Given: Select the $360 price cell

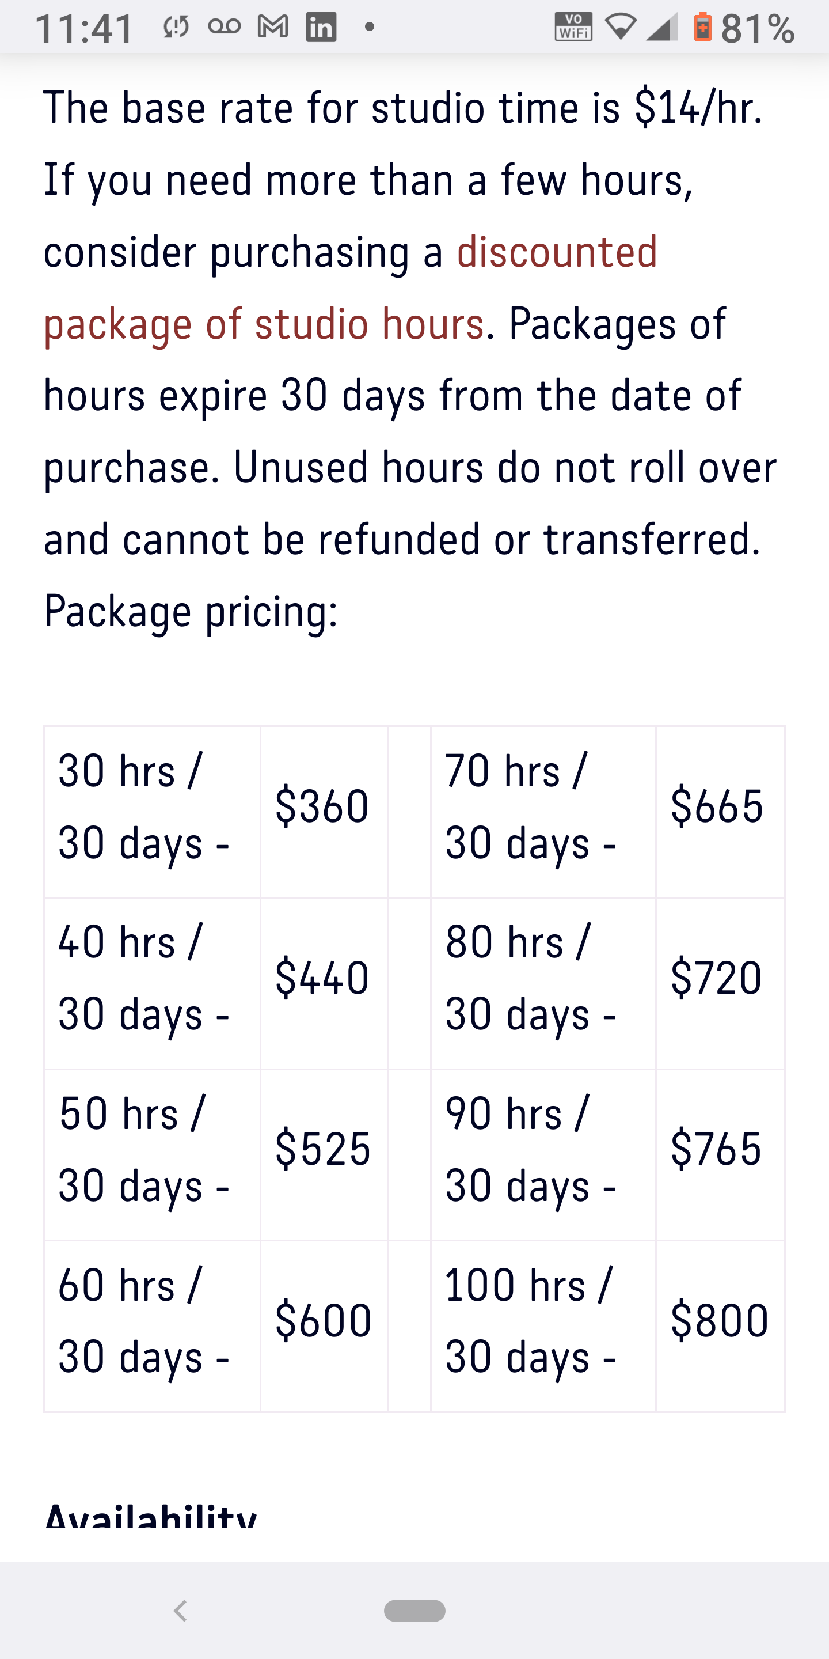Looking at the screenshot, I should [324, 812].
